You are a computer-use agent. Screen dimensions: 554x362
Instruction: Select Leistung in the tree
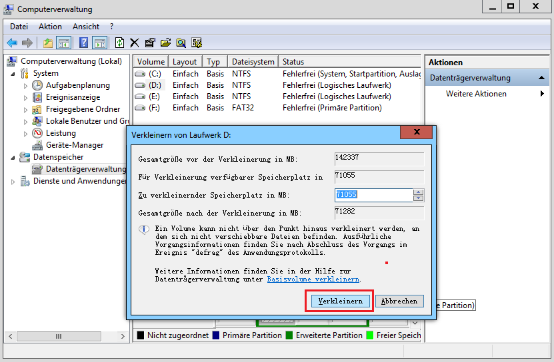(61, 133)
